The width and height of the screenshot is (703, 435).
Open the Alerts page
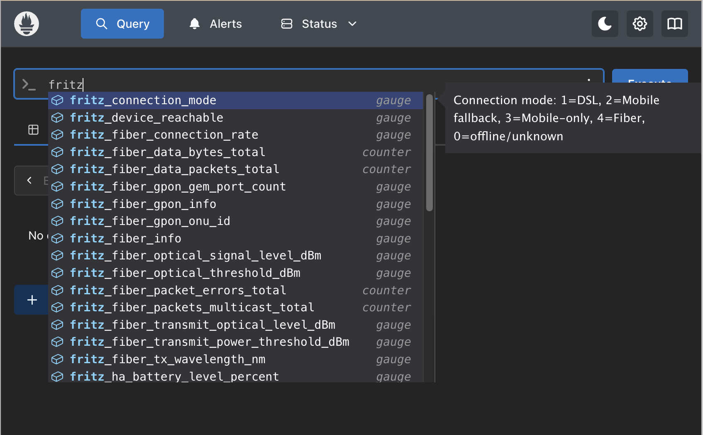[215, 24]
